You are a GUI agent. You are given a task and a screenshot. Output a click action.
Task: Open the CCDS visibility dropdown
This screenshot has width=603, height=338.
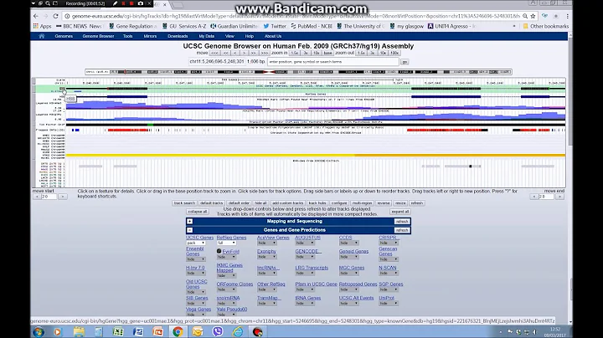pos(348,243)
